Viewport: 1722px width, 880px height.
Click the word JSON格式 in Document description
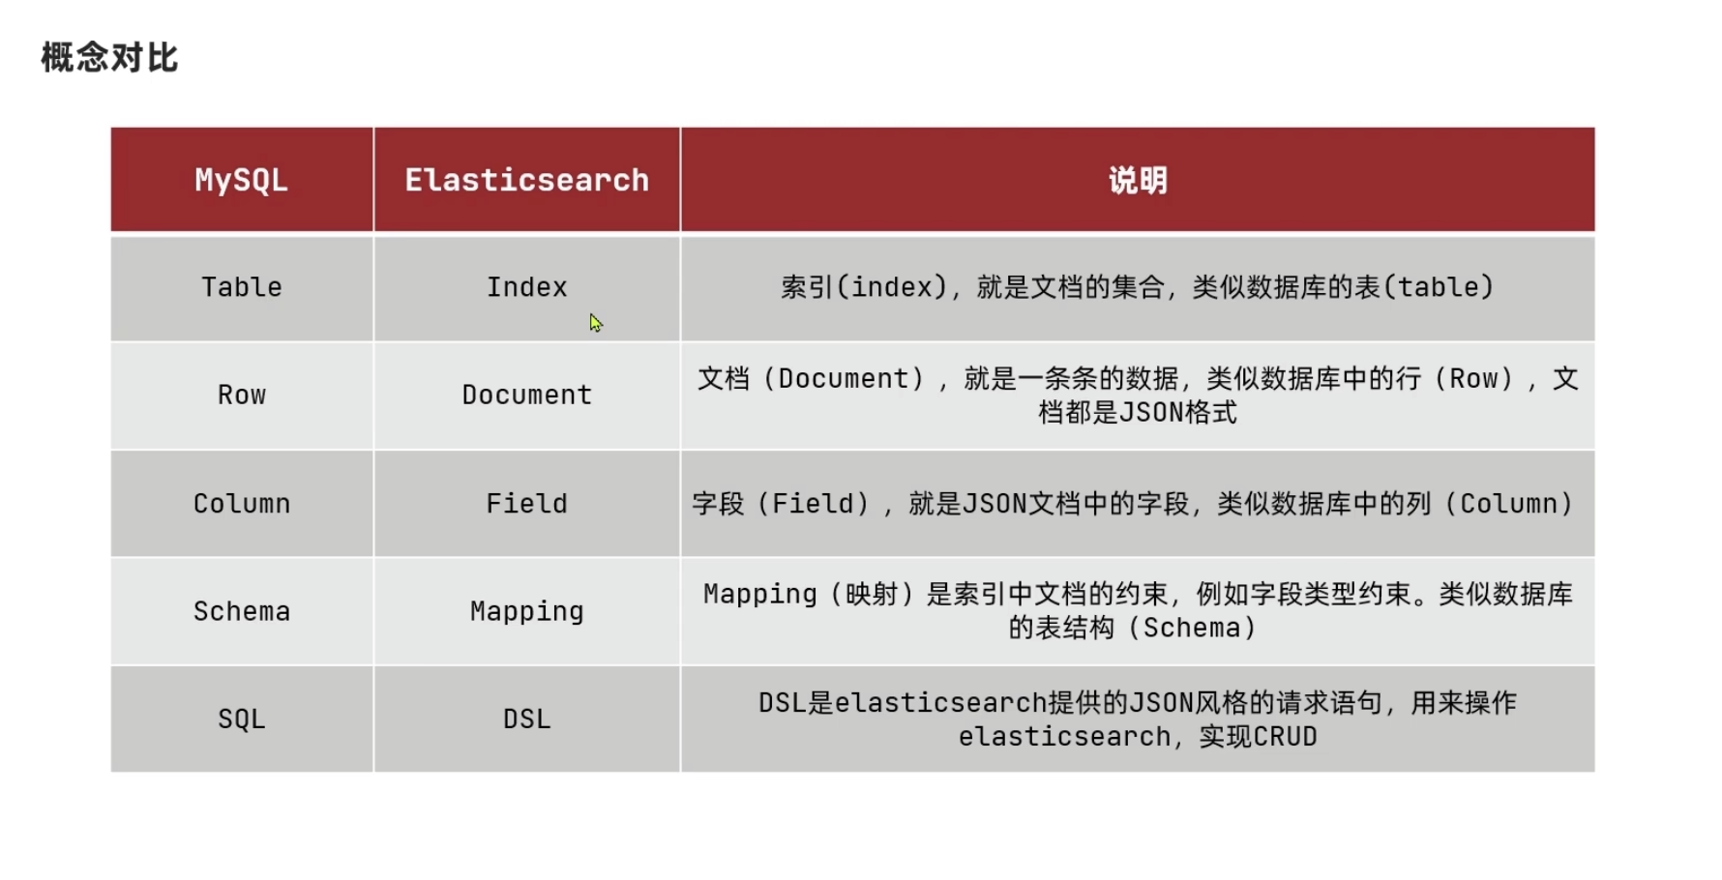coord(1177,413)
